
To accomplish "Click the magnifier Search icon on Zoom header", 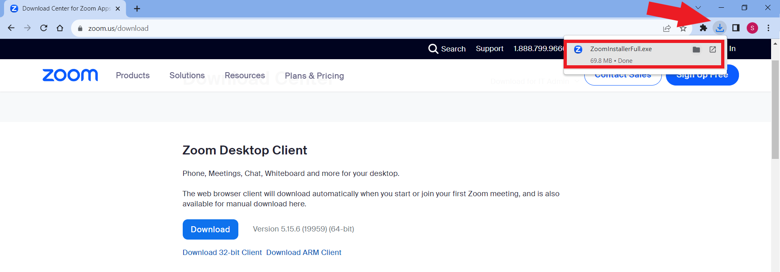I will (433, 49).
